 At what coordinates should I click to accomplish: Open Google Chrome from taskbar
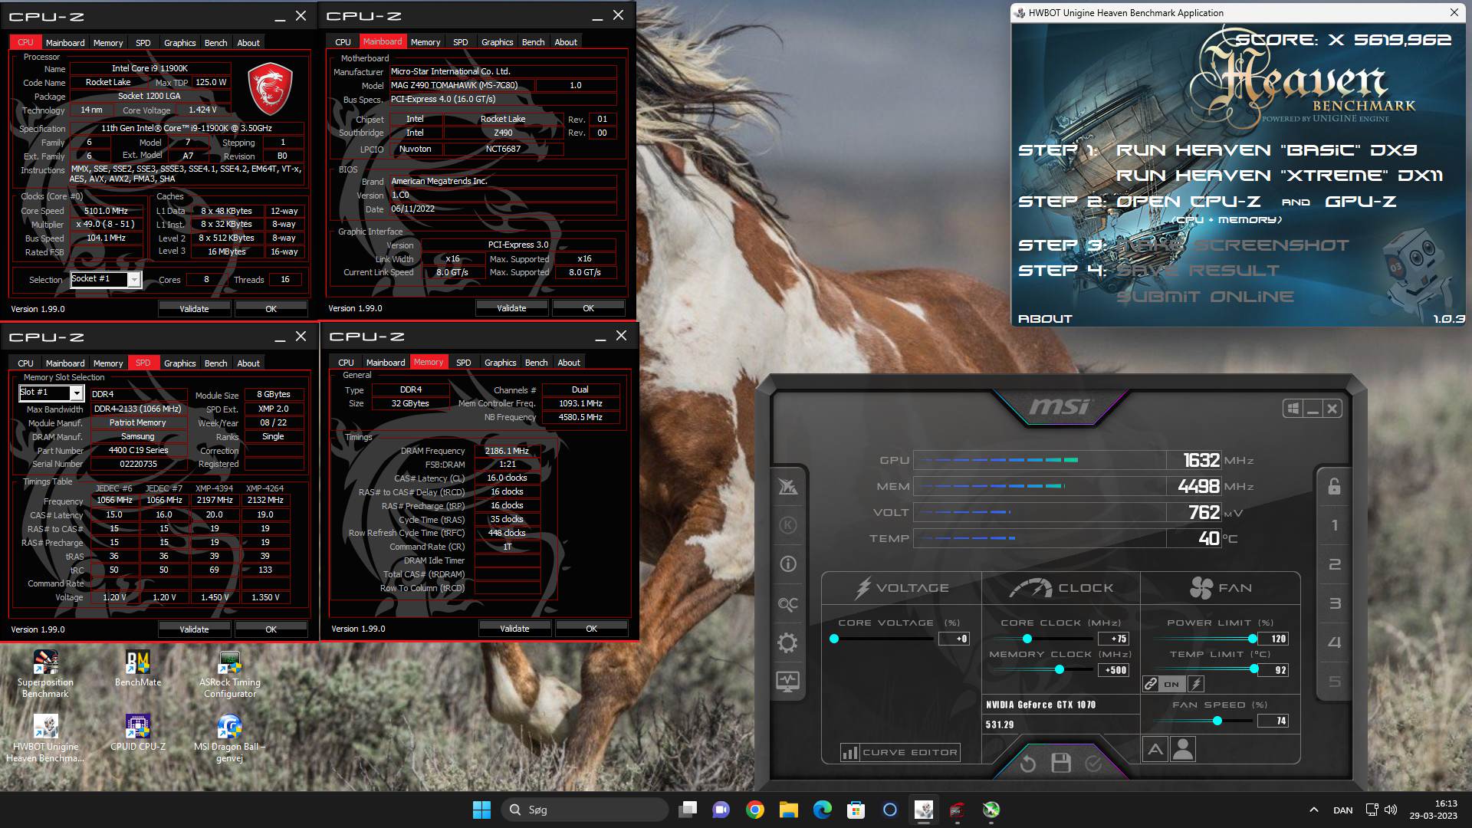pos(755,810)
